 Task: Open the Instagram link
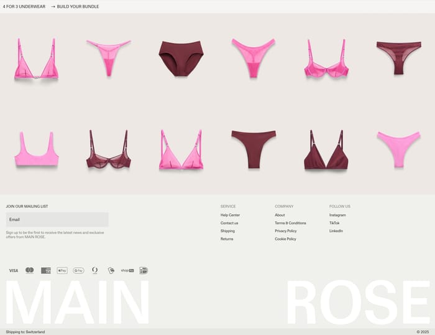point(337,215)
